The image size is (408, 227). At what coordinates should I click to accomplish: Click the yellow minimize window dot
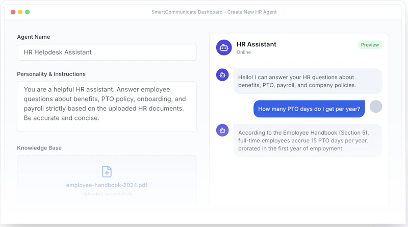pyautogui.click(x=20, y=12)
